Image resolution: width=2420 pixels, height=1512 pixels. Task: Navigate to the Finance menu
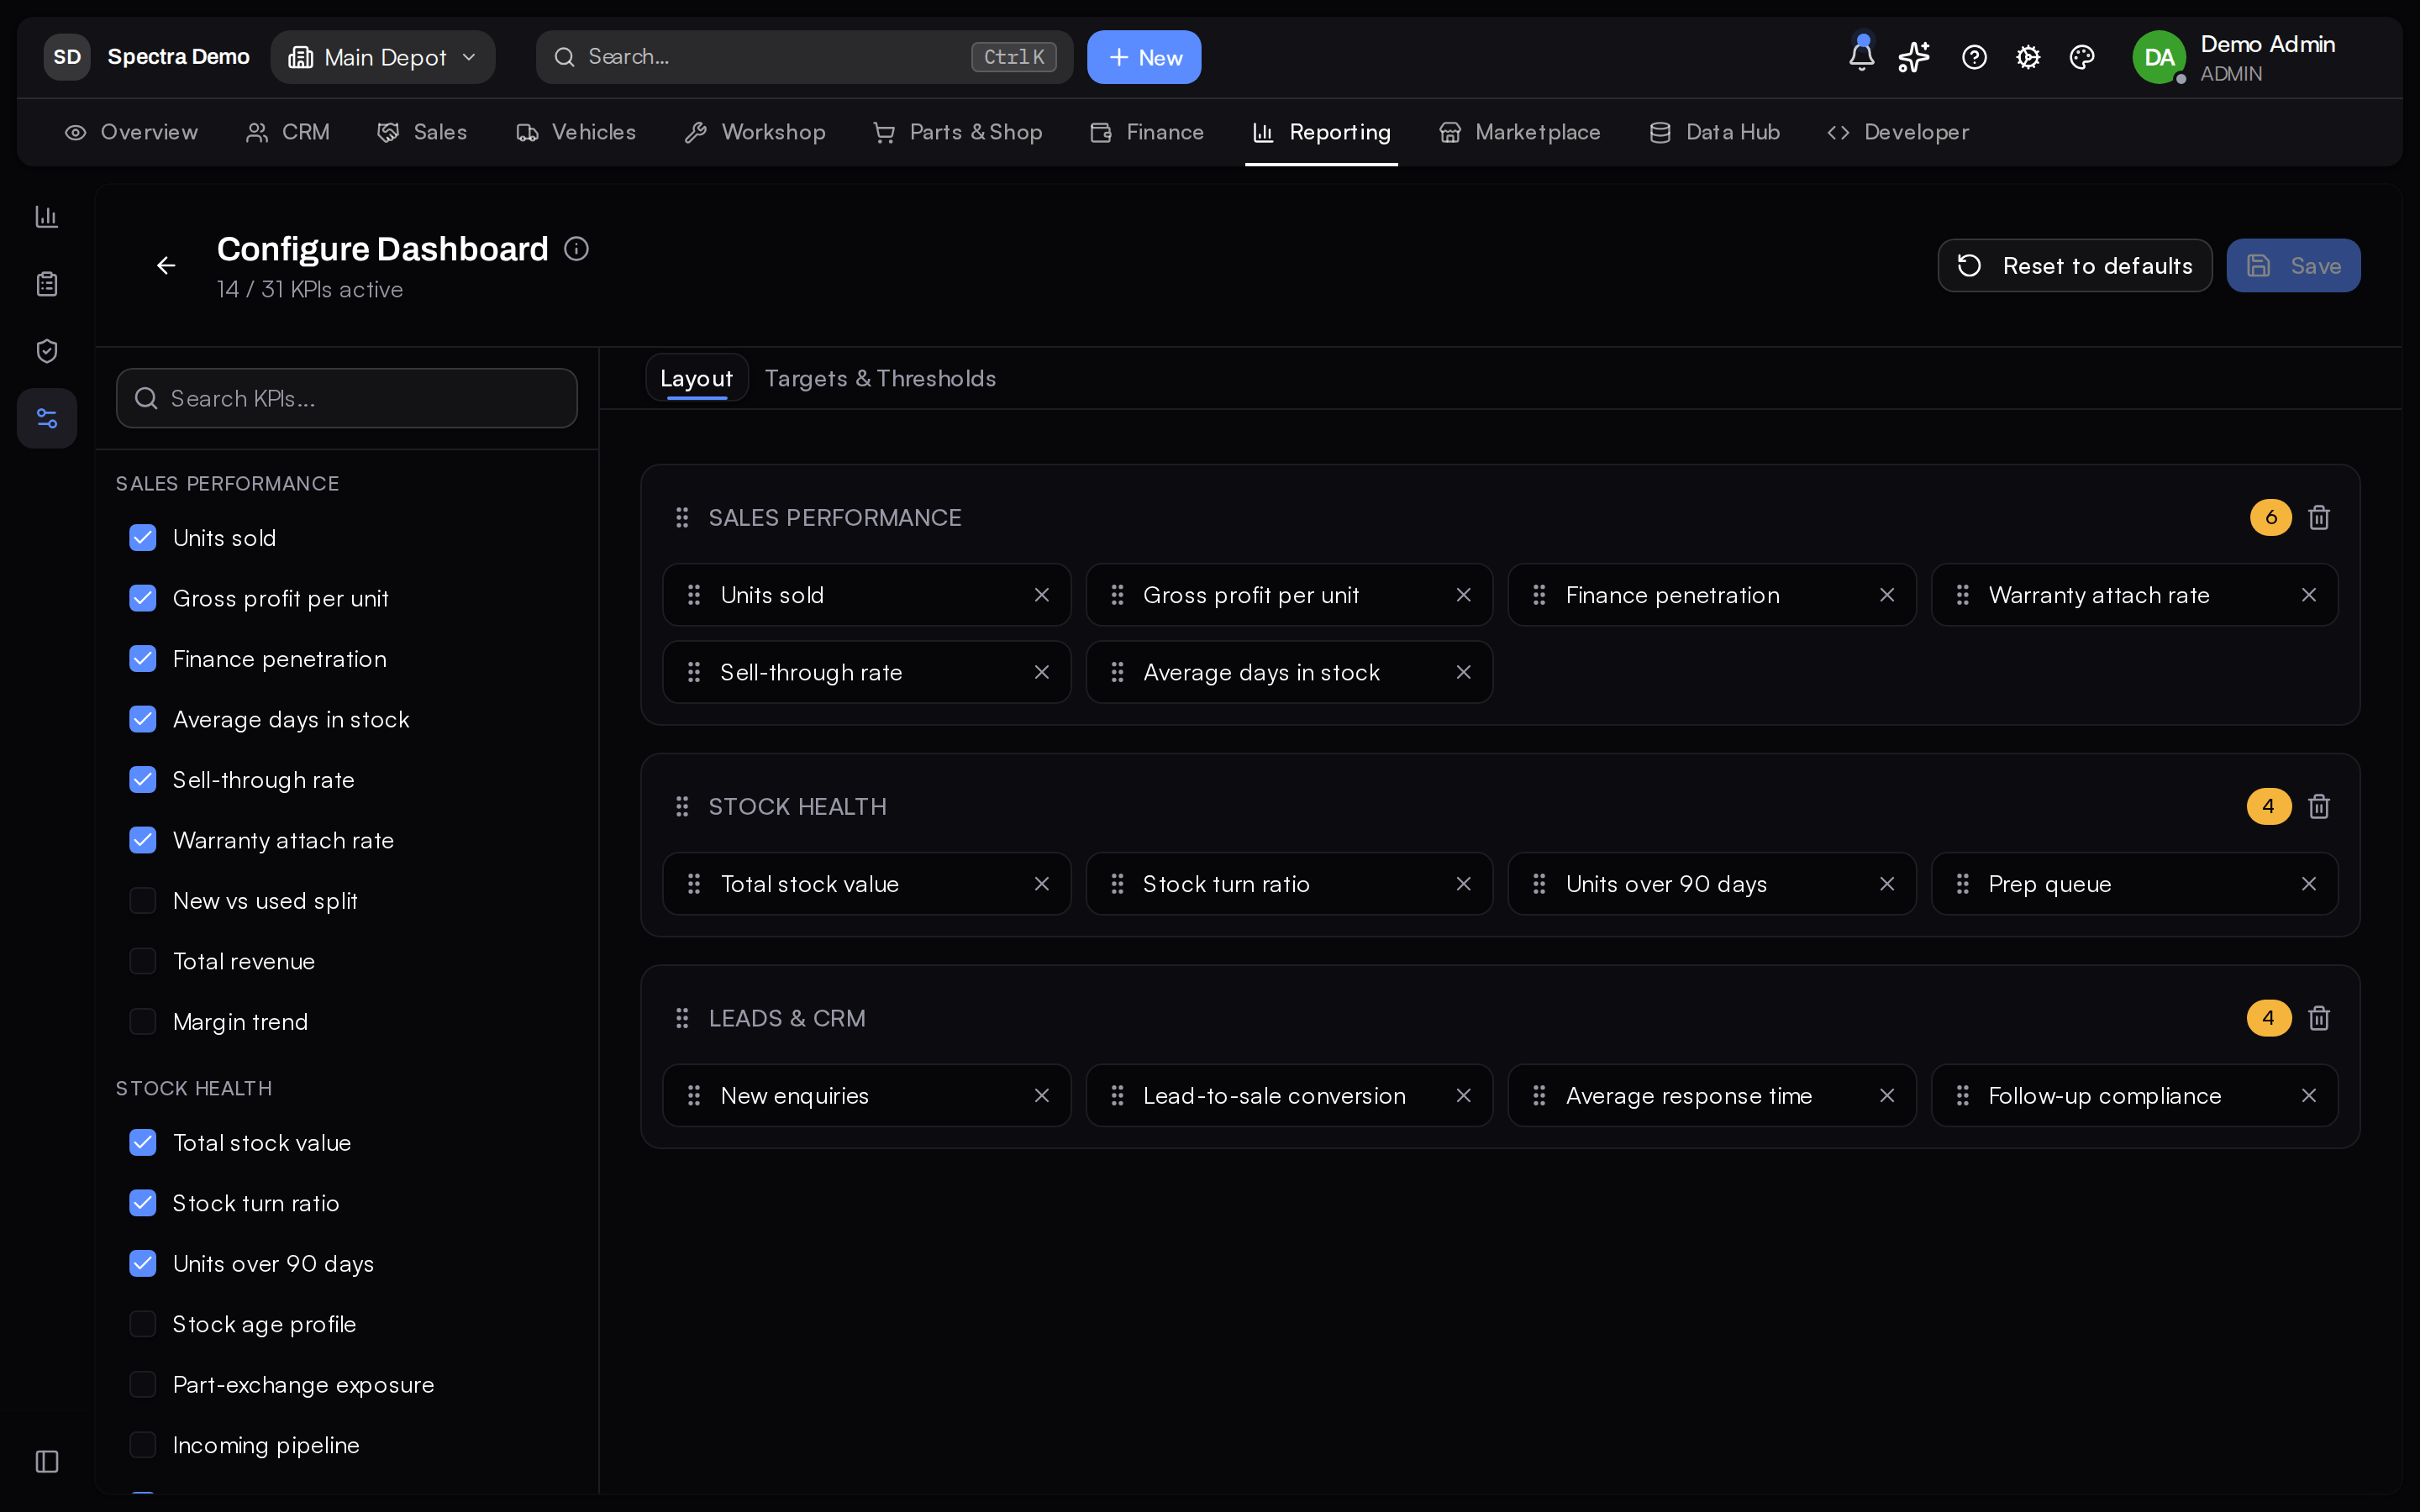pos(1146,132)
